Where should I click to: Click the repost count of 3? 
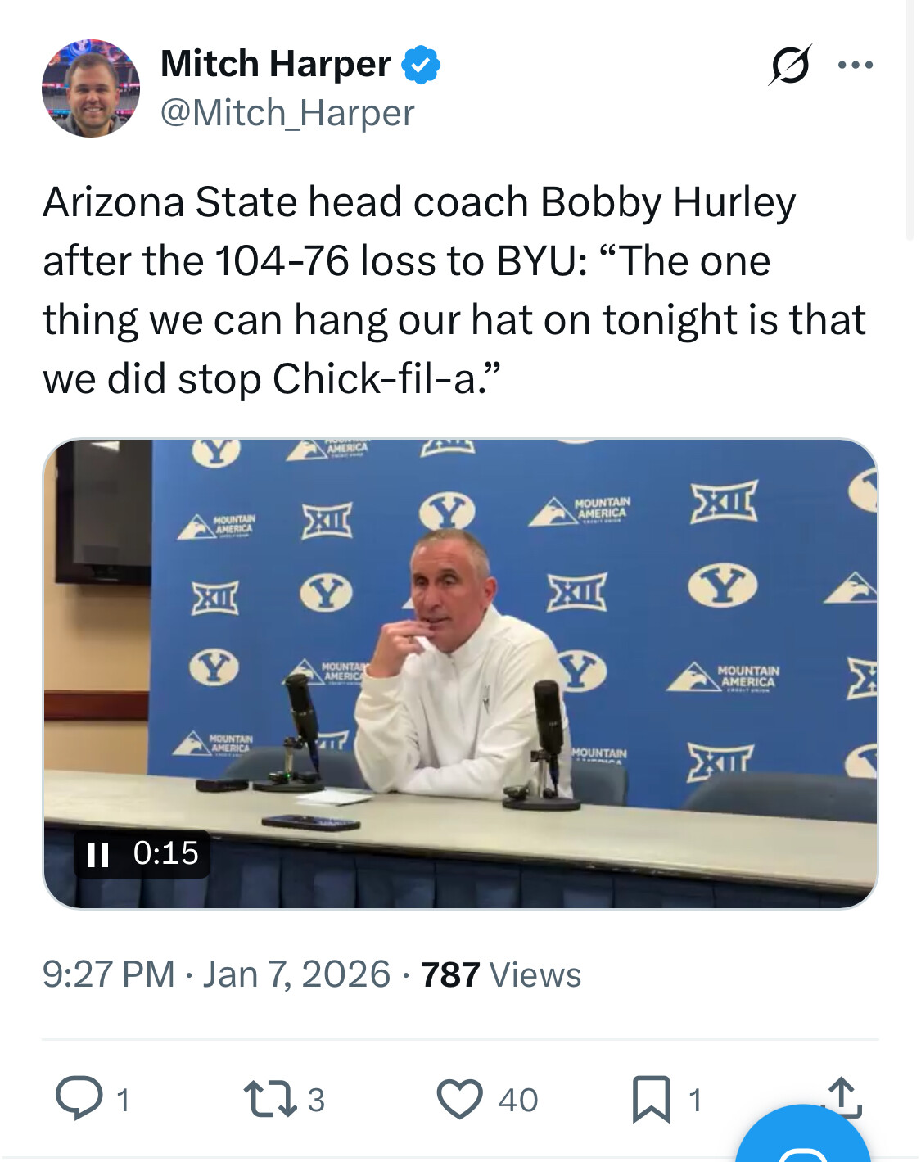(316, 1100)
